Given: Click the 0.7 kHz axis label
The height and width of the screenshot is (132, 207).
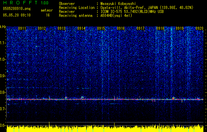Looking at the screenshot, I should 3,109.
